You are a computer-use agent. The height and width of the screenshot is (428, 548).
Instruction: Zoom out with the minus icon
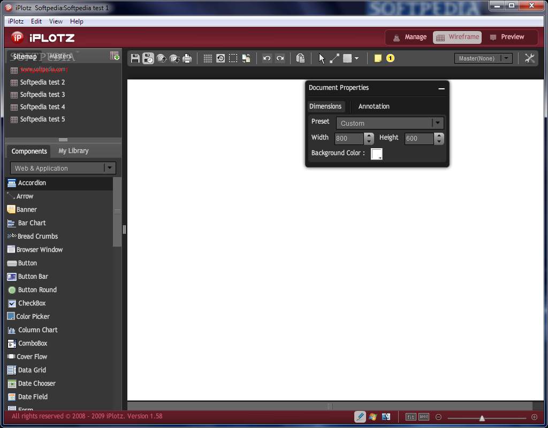click(439, 417)
